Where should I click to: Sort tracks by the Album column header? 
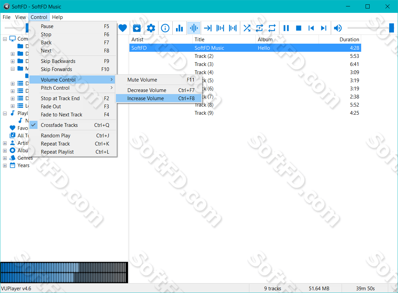pyautogui.click(x=287, y=39)
